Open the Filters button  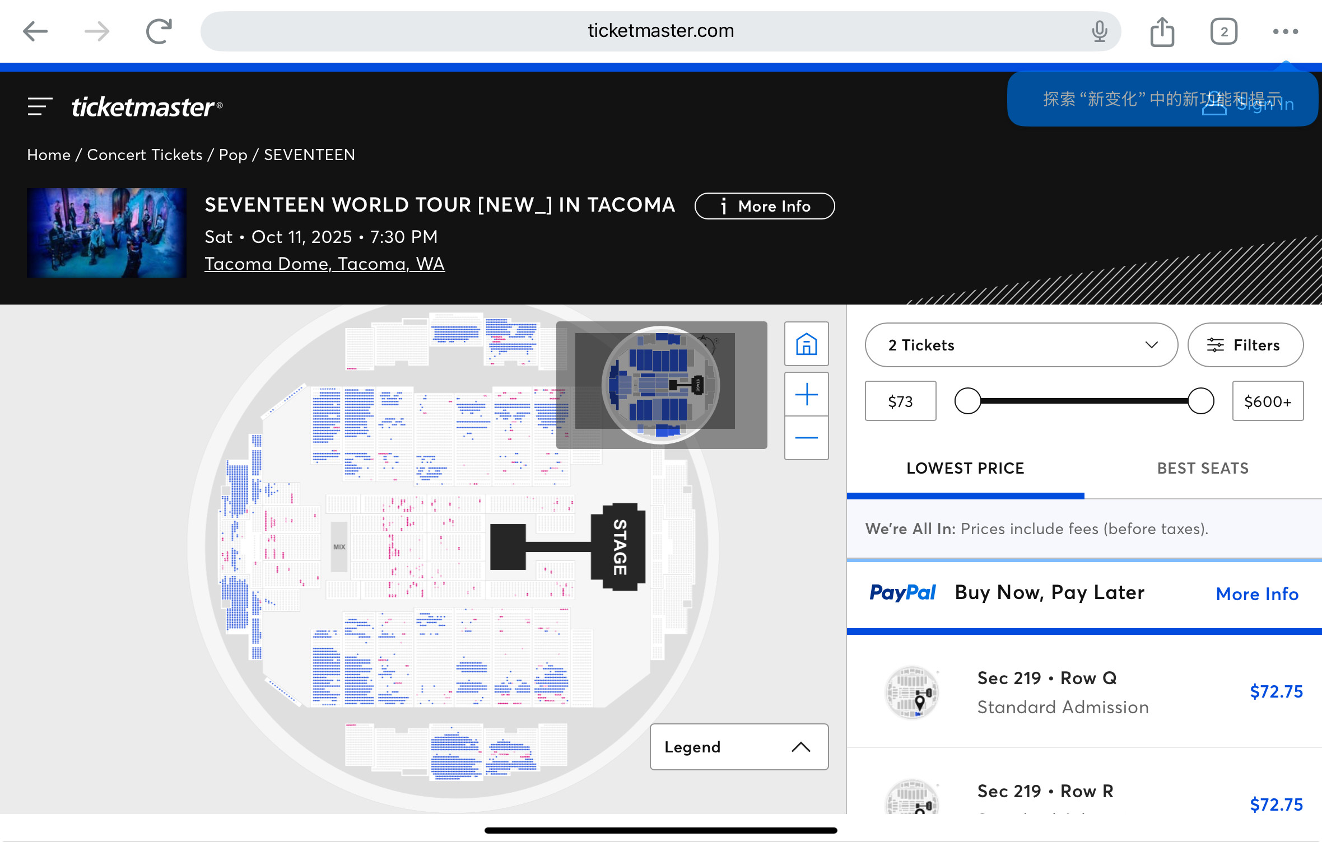click(1245, 345)
